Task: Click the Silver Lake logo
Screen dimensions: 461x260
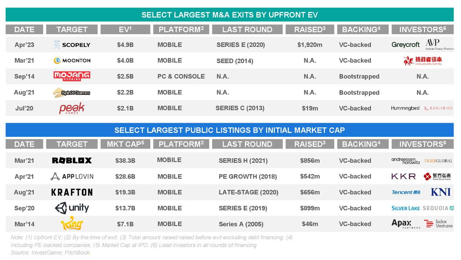Action: point(406,208)
